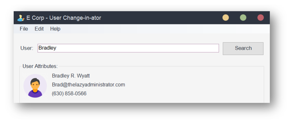Click the window title E Corp - User Change-in-ator
The image size is (292, 122).
tap(64, 18)
